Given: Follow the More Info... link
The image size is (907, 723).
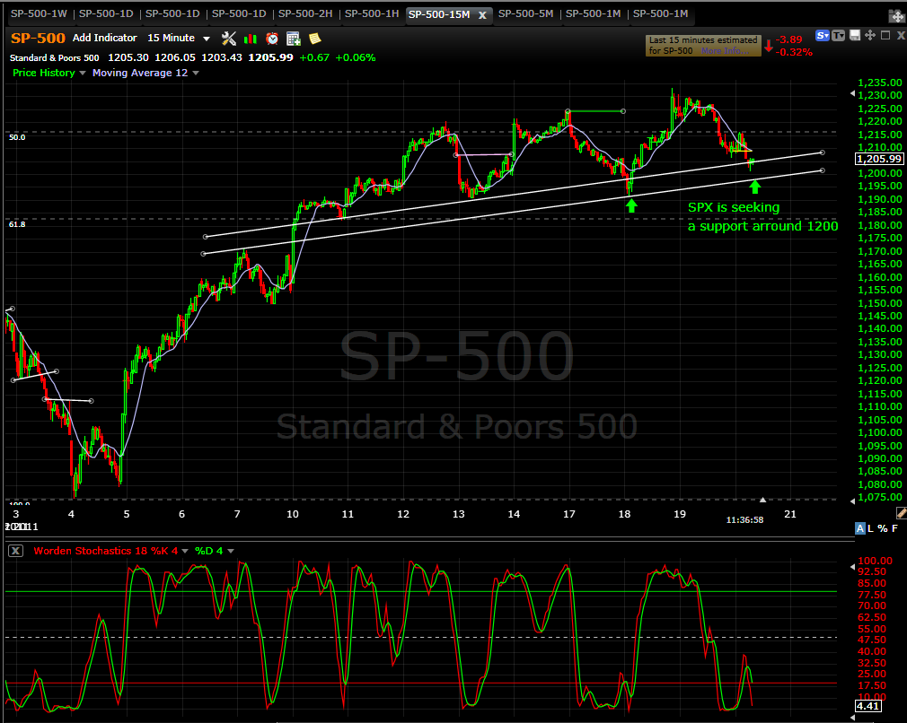Looking at the screenshot, I should click(x=724, y=51).
